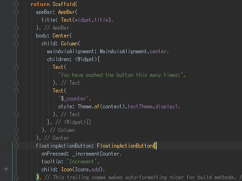Click fold end marker at '// AppBar' line
The width and height of the screenshot is (242, 181).
tap(16, 28)
